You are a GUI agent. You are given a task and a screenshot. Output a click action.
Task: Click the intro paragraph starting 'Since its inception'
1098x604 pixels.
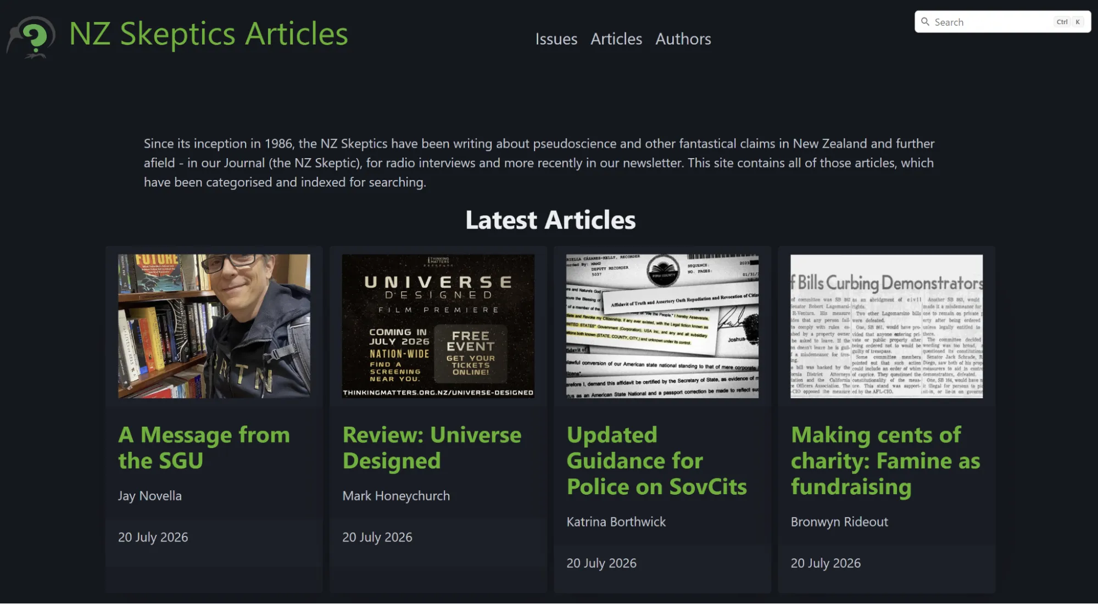[539, 163]
